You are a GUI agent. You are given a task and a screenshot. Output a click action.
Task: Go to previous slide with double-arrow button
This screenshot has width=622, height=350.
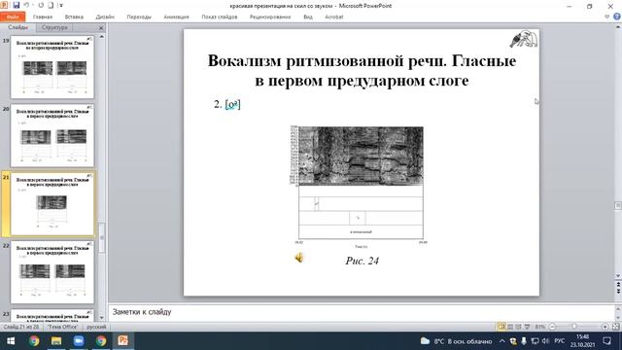coord(618,285)
